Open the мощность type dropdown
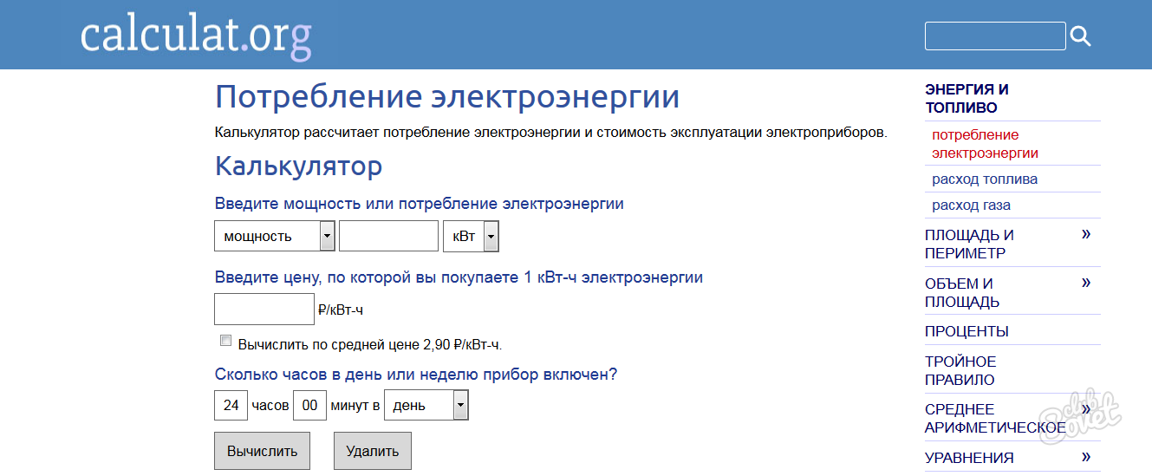Screen dimensions: 1152x476 (274, 236)
